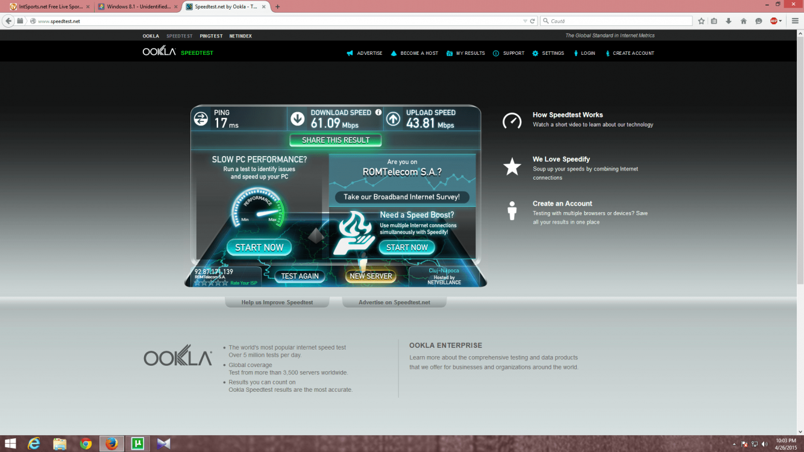Viewport: 804px width, 452px height.
Task: Open the NETINDEX top navigation item
Action: click(240, 36)
